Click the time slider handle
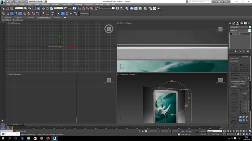The image size is (252, 141). pyautogui.click(x=15, y=125)
